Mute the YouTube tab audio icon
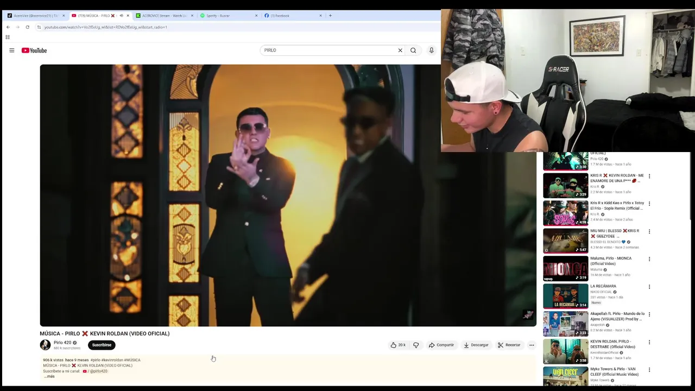 coord(121,16)
